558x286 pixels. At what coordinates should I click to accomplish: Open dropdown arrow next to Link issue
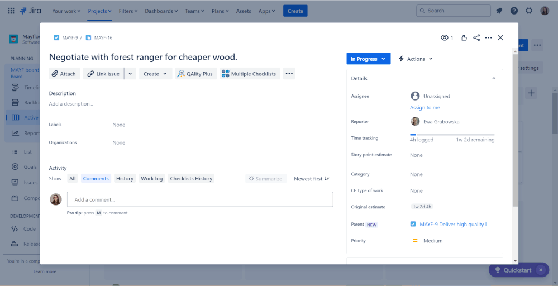(x=130, y=74)
